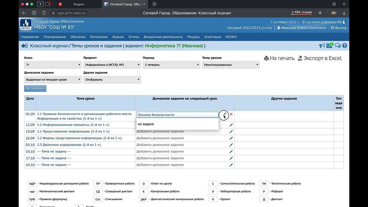The height and width of the screenshot is (207, 368).
Task: Click the Экспорт в Excel export icon
Action: pos(300,58)
